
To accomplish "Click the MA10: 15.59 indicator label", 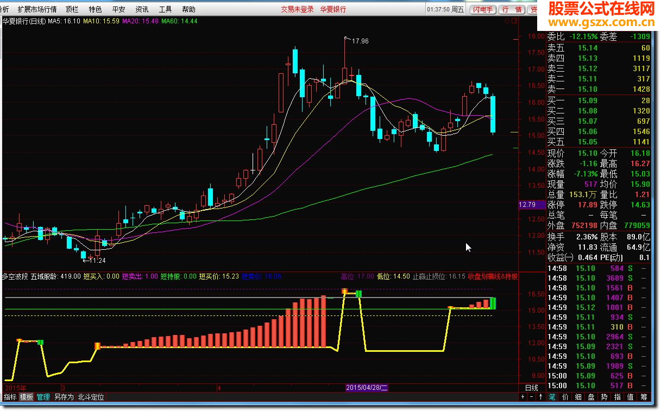I will tap(101, 21).
